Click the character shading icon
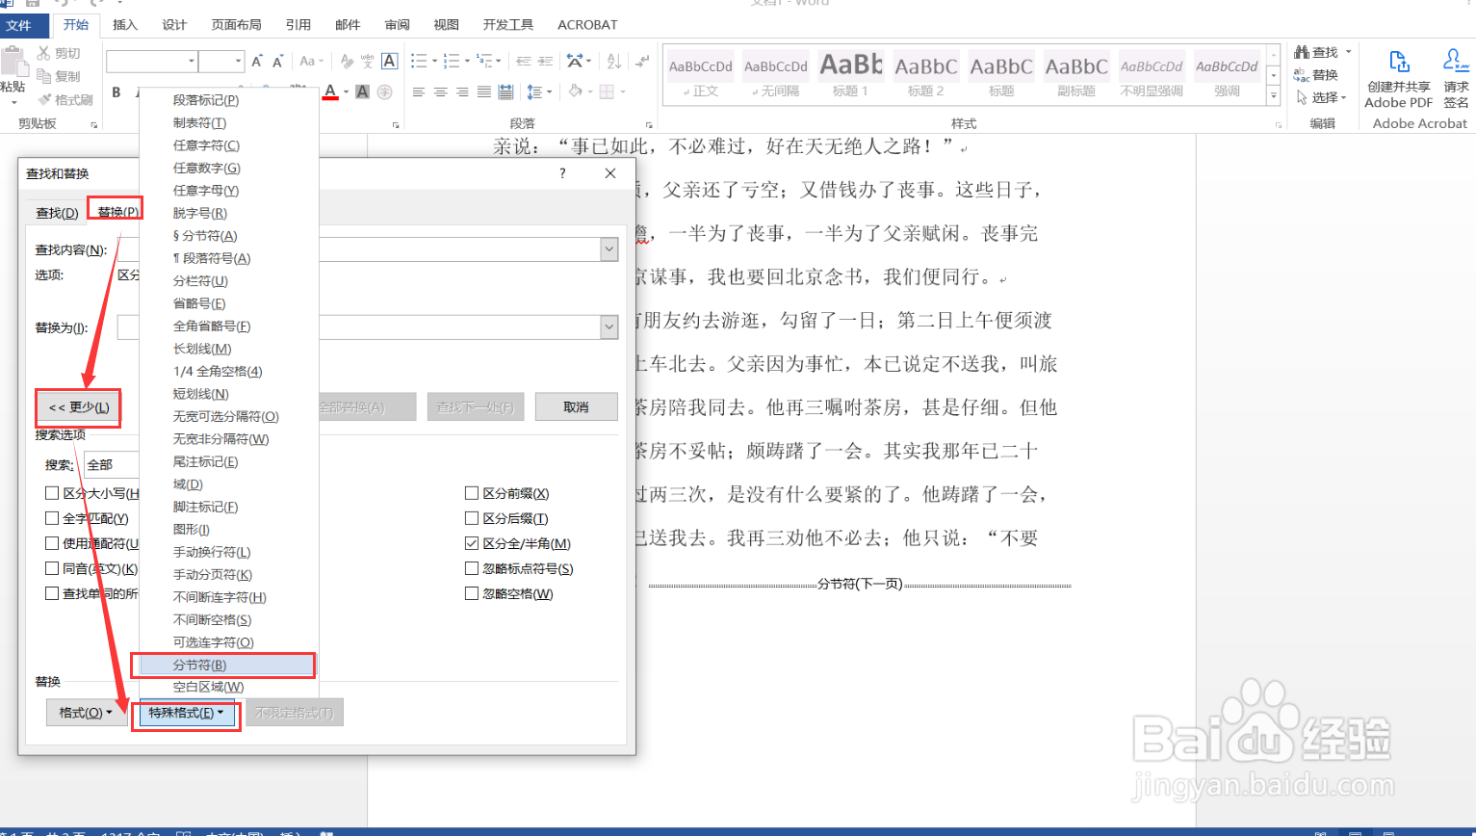This screenshot has height=836, width=1476. (x=363, y=92)
